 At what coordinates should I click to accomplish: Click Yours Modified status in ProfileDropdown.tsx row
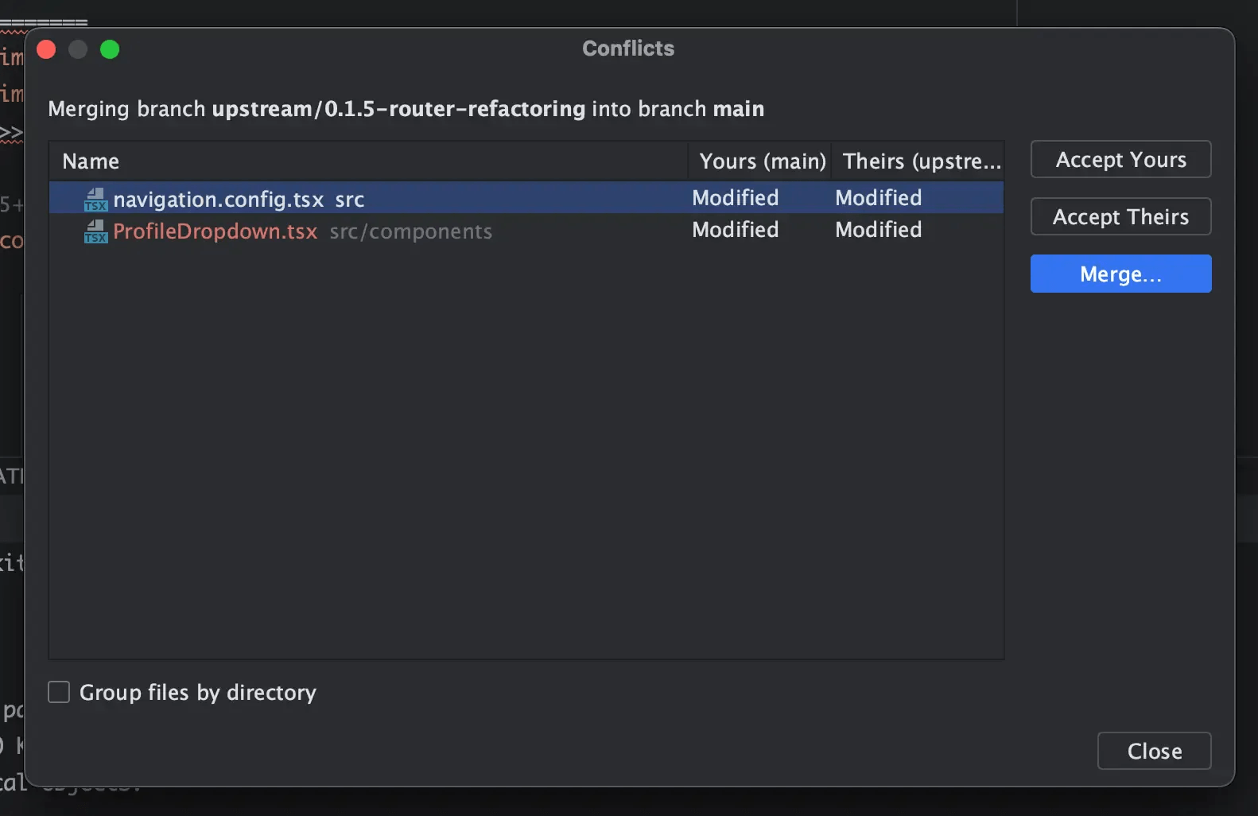pyautogui.click(x=735, y=230)
